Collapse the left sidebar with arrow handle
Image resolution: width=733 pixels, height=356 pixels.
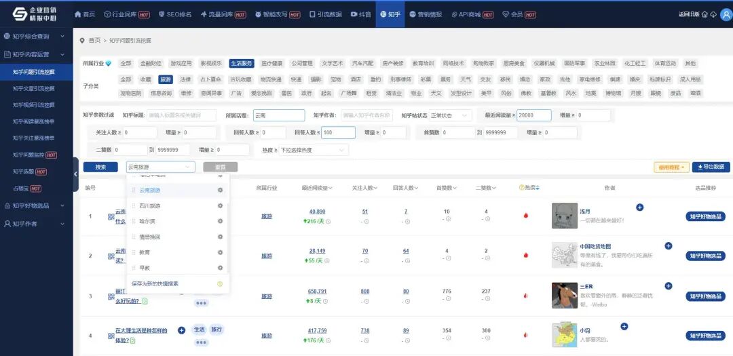point(76,174)
